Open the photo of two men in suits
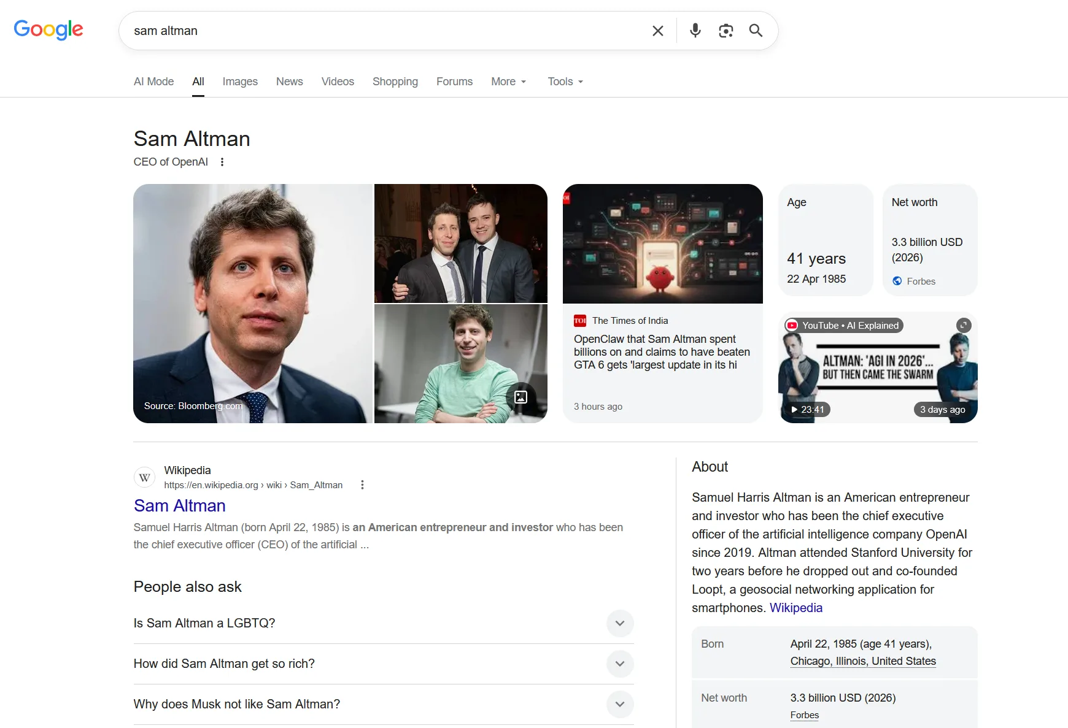 [x=461, y=243]
